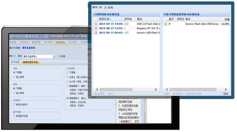Open the 限制的硬件设备 tab

click(30, 62)
